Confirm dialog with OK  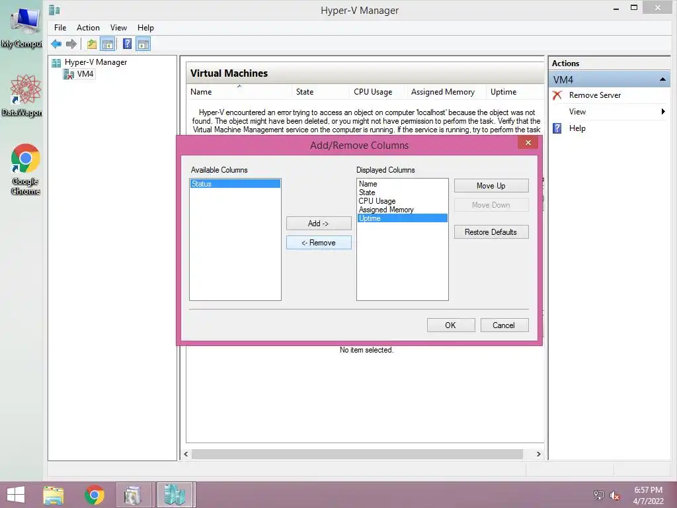tap(451, 325)
